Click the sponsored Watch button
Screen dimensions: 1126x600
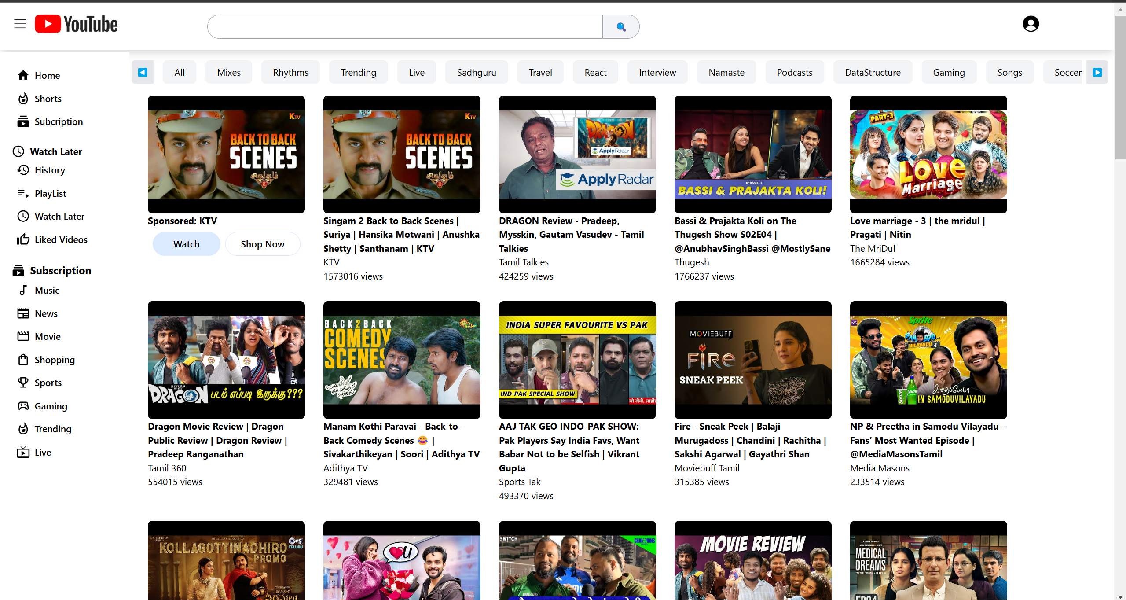tap(186, 244)
